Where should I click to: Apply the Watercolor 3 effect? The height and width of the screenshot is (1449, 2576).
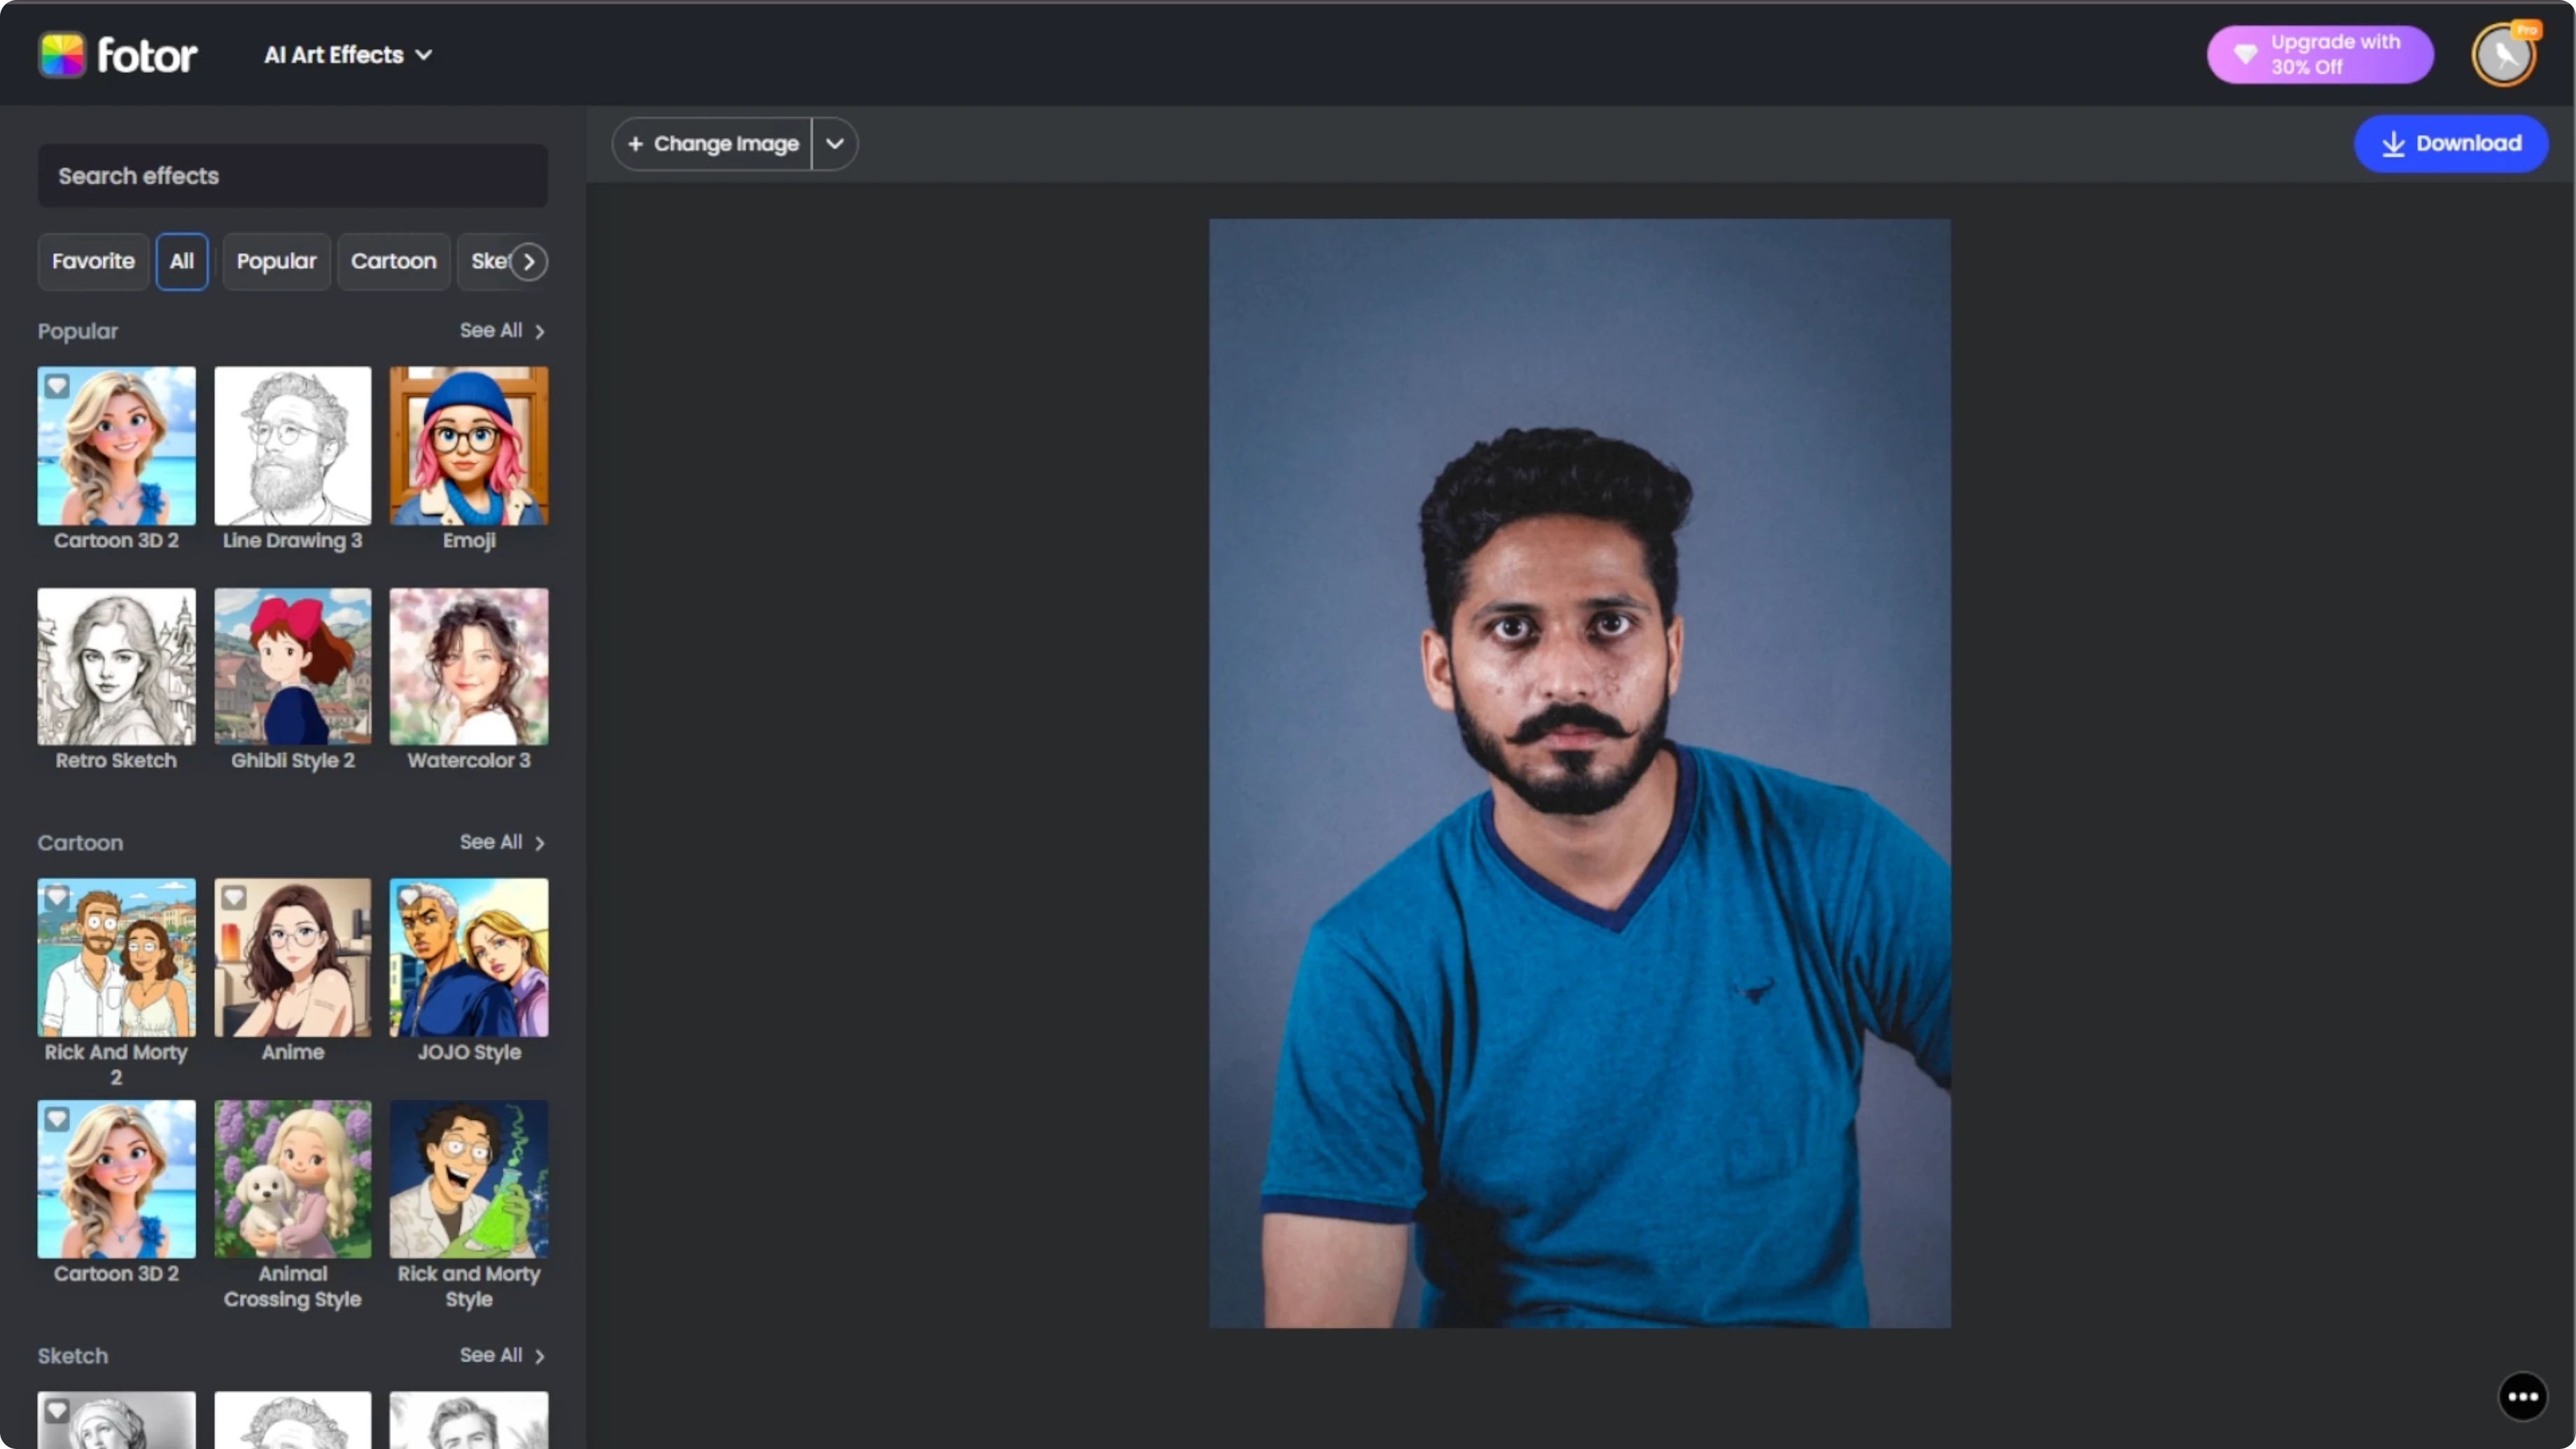coord(469,666)
